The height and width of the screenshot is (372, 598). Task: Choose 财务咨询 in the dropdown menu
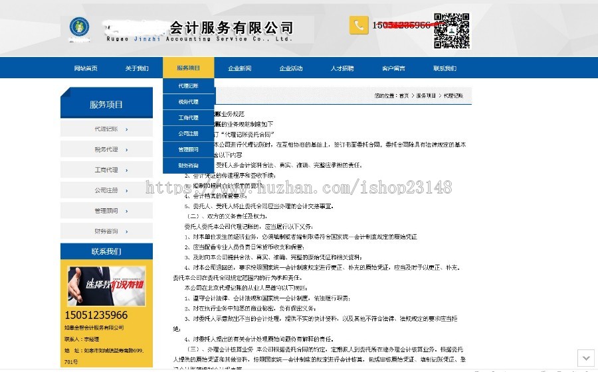coord(189,166)
